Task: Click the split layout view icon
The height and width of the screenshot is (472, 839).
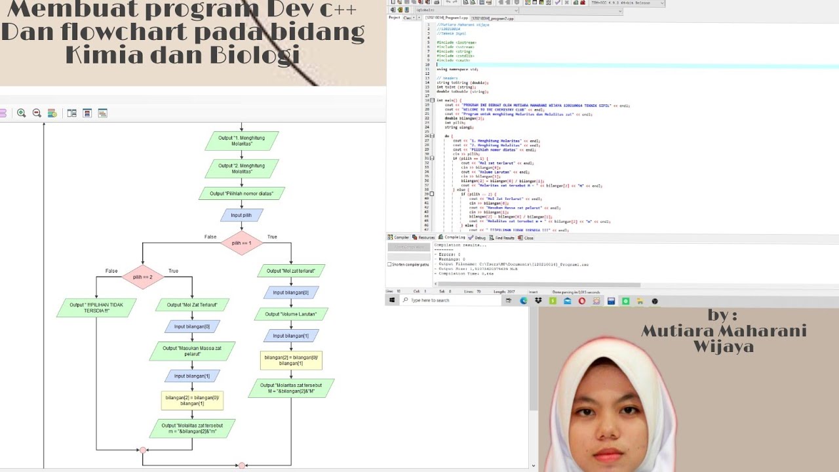Action: 72,113
